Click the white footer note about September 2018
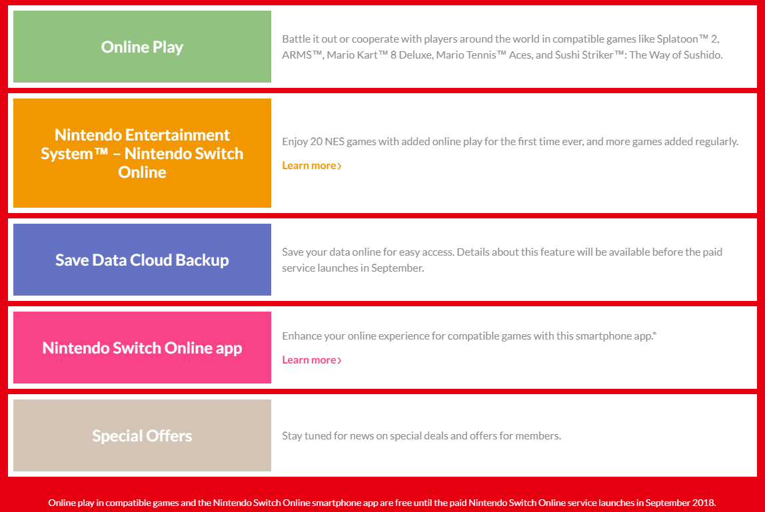 point(382,502)
